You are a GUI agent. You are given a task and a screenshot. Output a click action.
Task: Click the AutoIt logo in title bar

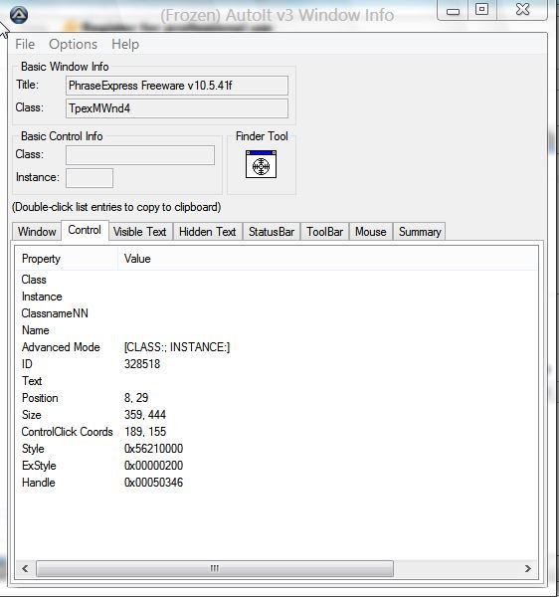click(x=19, y=15)
